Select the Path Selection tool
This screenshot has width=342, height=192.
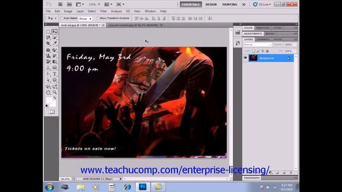coord(48,80)
